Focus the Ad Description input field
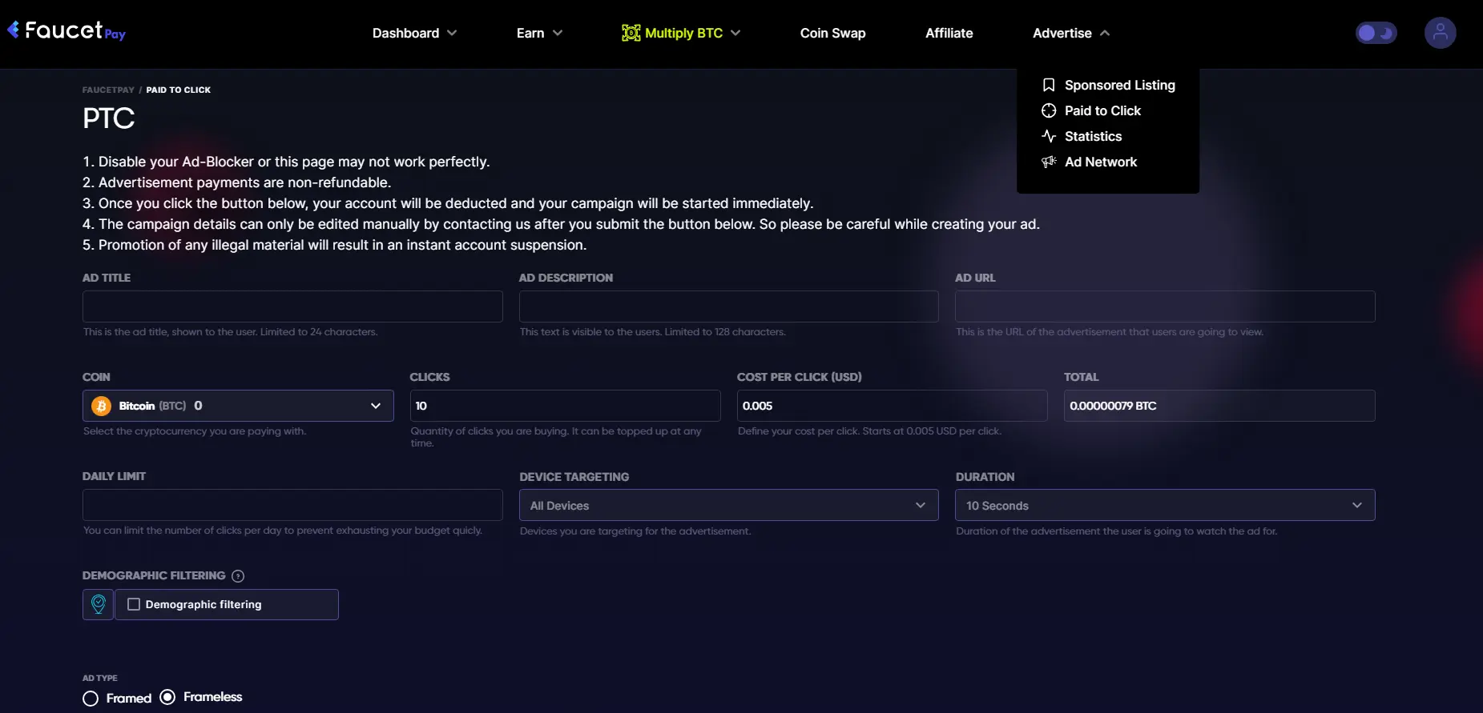Image resolution: width=1483 pixels, height=713 pixels. tap(728, 306)
